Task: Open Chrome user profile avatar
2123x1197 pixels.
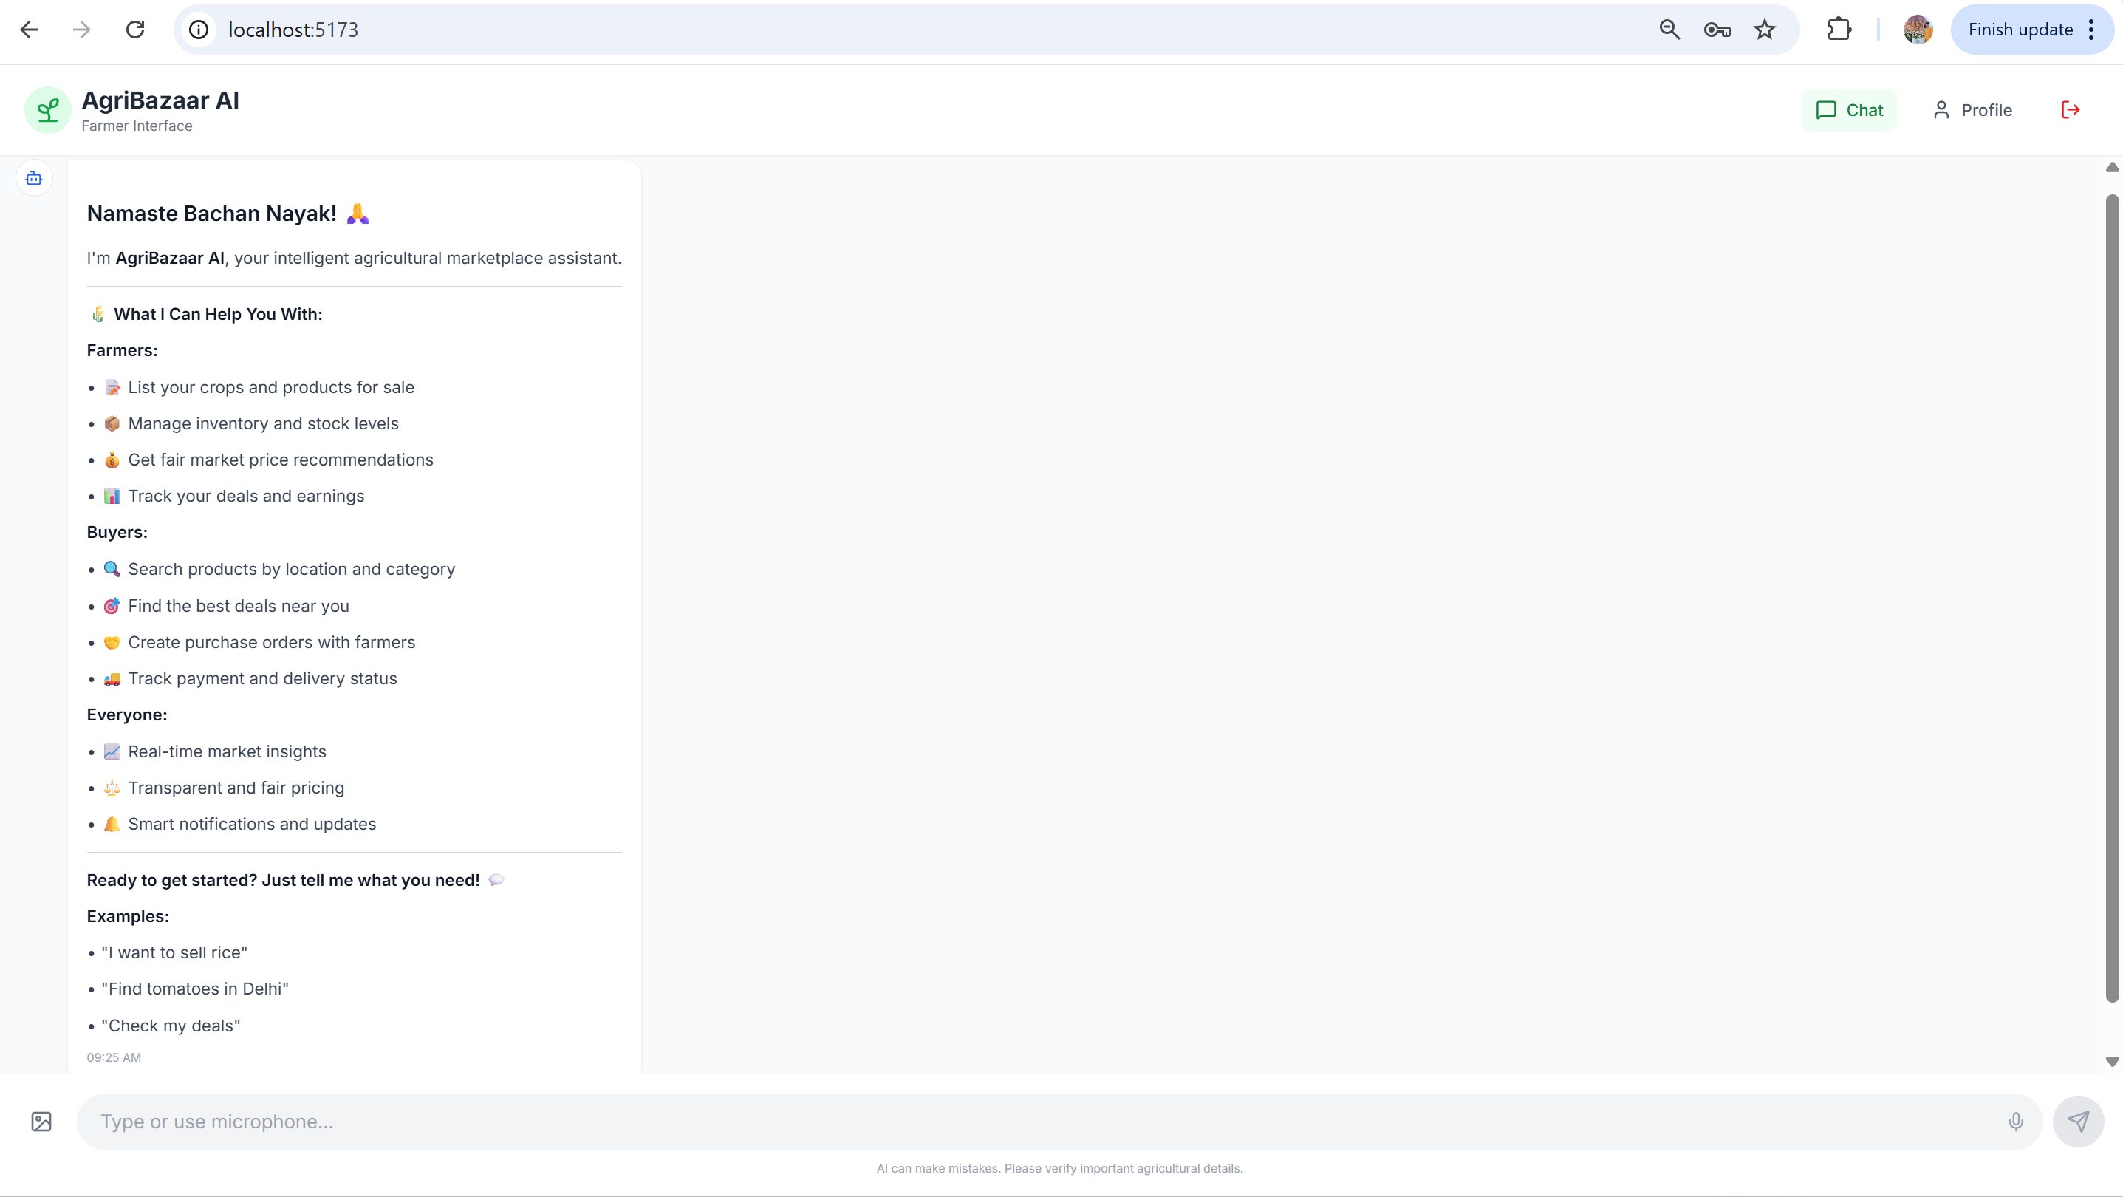Action: 1918,30
